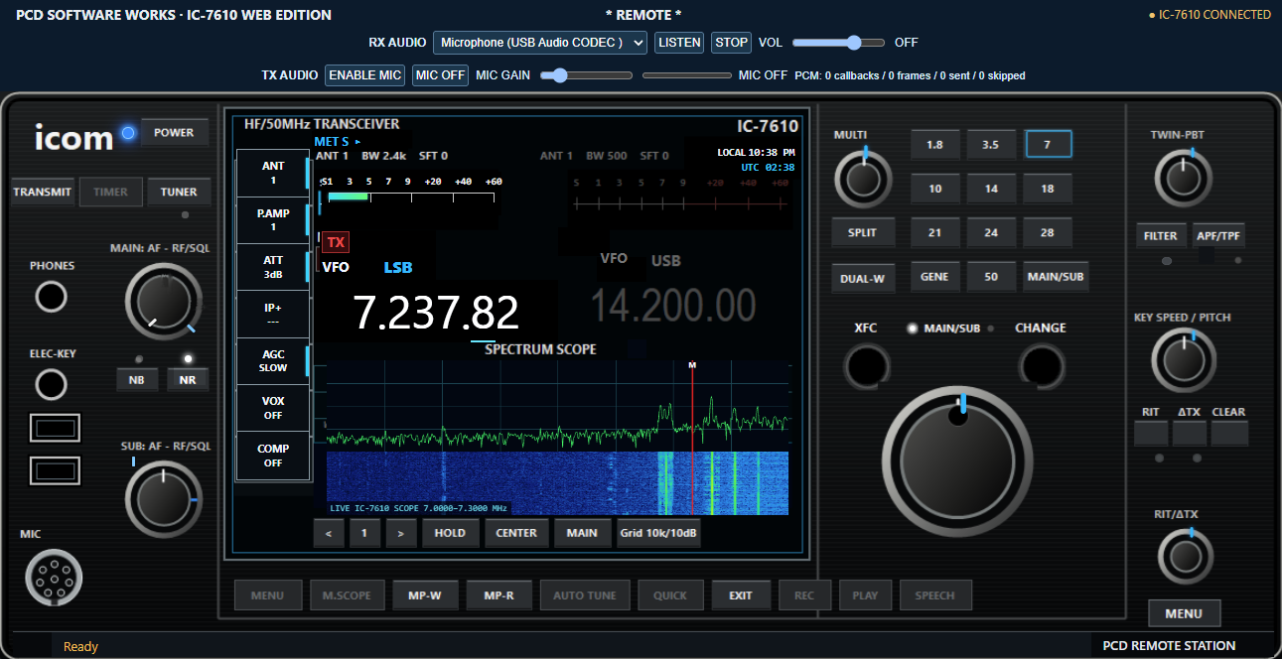Click the red TX indicator
The width and height of the screenshot is (1282, 659).
336,242
